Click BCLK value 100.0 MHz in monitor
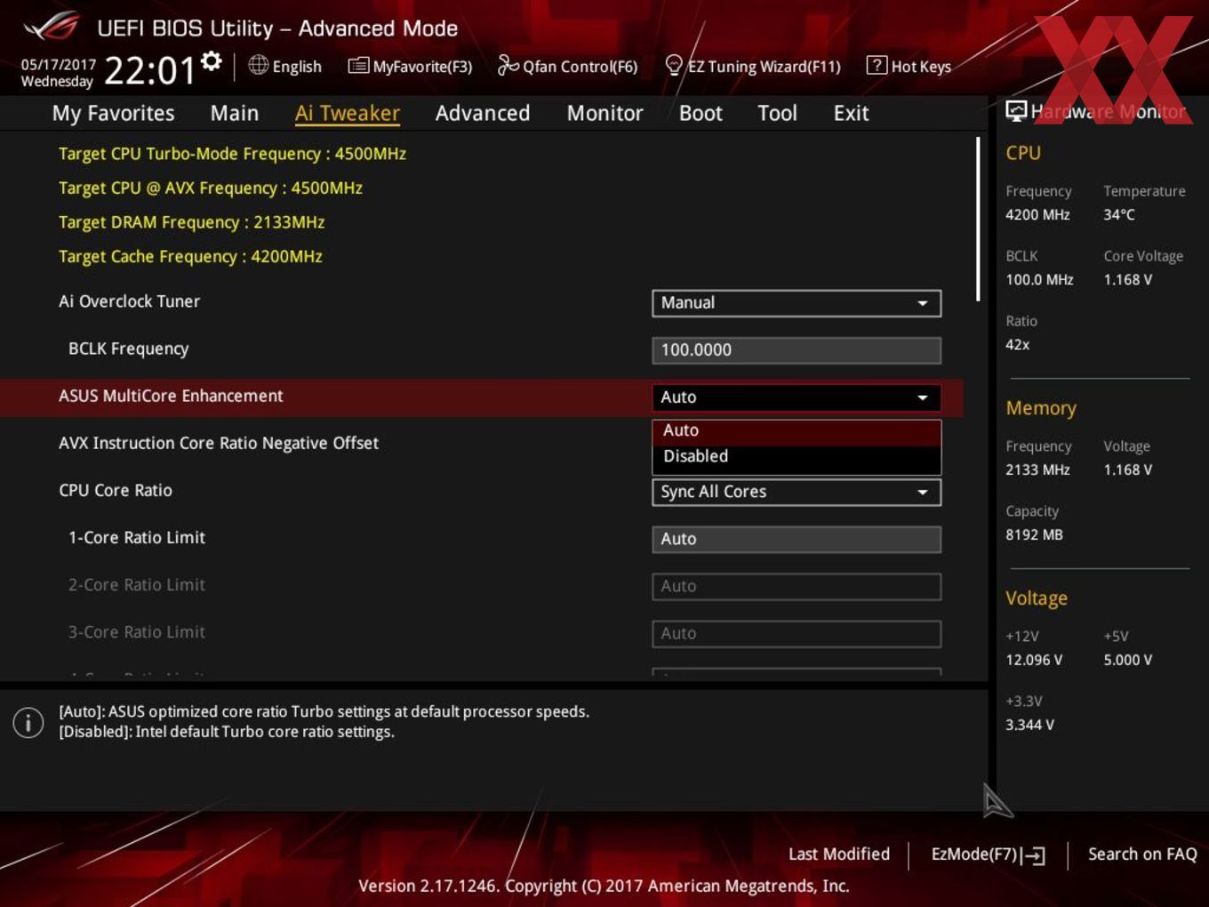Viewport: 1209px width, 907px height. point(1039,279)
